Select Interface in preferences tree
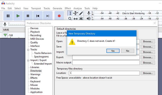The height and width of the screenshot is (95, 162). coord(35,46)
